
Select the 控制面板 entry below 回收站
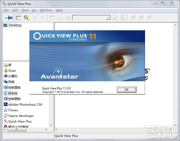click(12, 99)
